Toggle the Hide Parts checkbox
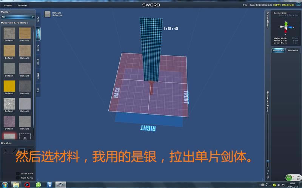This screenshot has width=302, height=188. point(18,178)
